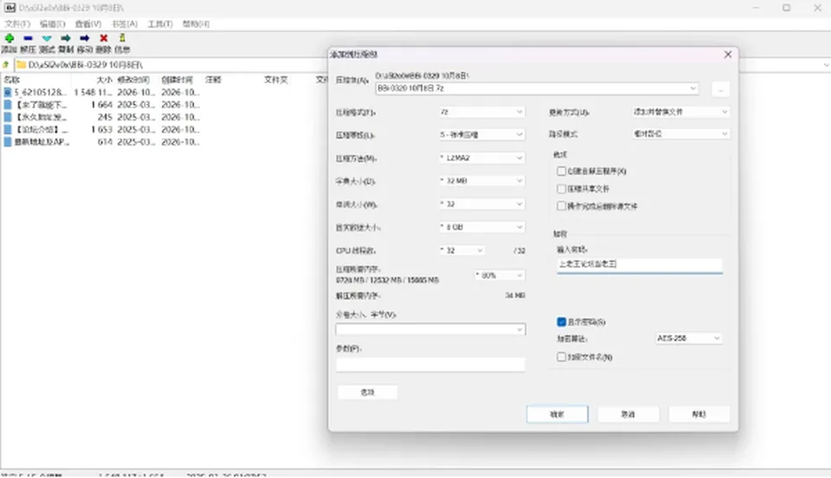Expand the archive name dropdown arrow

(x=692, y=88)
